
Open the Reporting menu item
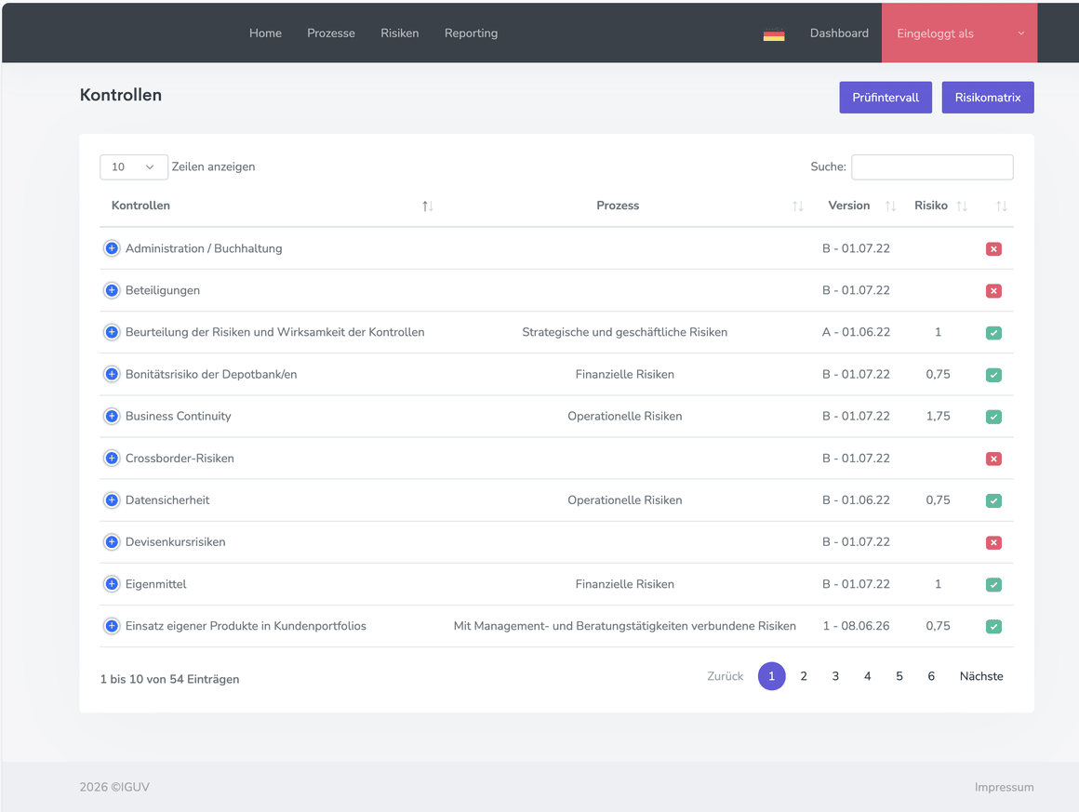pyautogui.click(x=471, y=33)
